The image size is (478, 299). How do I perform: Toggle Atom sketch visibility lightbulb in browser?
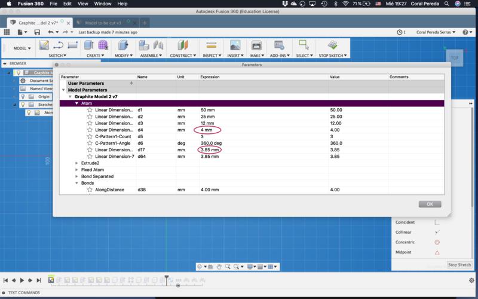[29, 112]
